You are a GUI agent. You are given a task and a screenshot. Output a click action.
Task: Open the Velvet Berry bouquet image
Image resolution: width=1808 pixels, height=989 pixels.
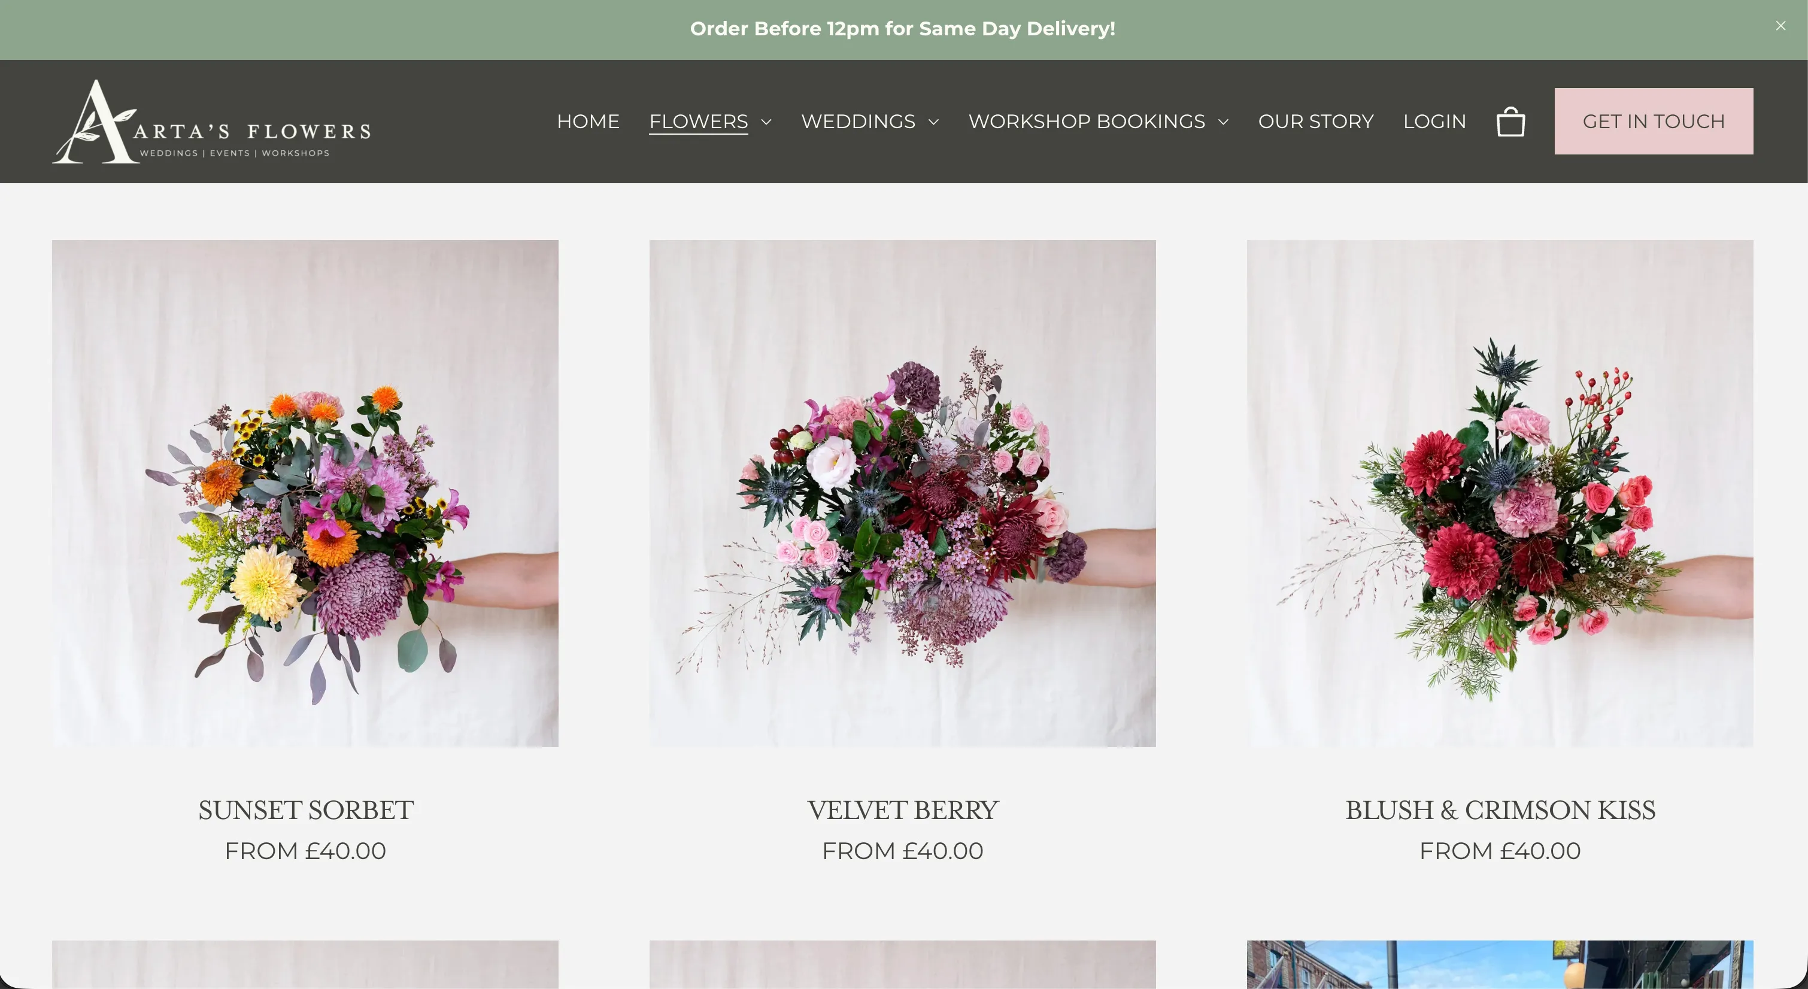pyautogui.click(x=903, y=493)
